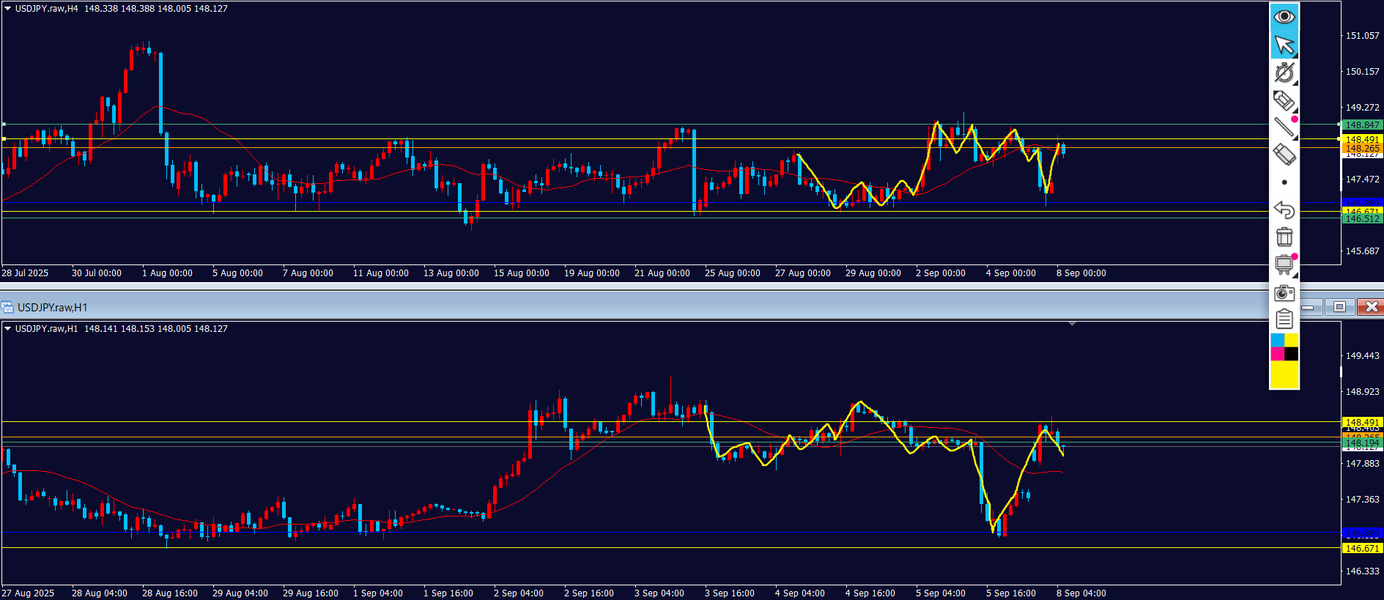
Task: Restore the USDJPY H1 chart window
Action: point(1339,307)
